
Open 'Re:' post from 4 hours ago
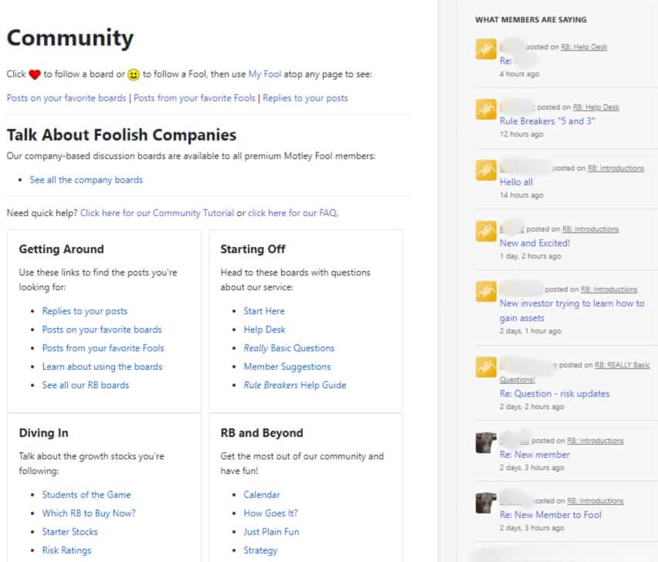(x=506, y=61)
